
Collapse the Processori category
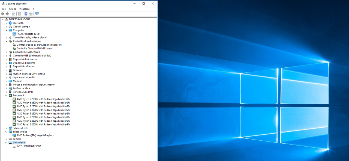tap(6, 96)
